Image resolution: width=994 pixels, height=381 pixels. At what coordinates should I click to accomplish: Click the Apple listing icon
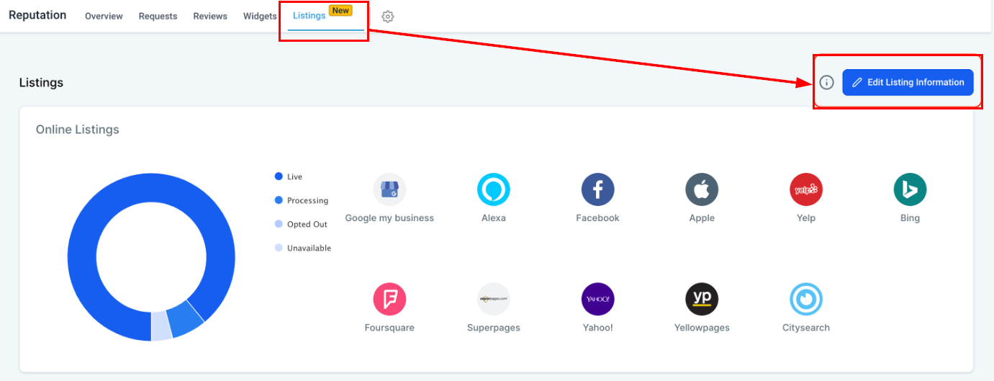[702, 190]
